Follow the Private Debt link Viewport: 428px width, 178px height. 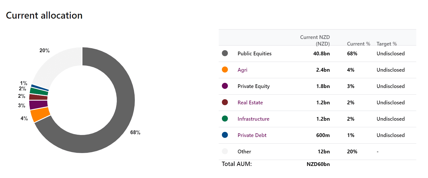point(252,135)
